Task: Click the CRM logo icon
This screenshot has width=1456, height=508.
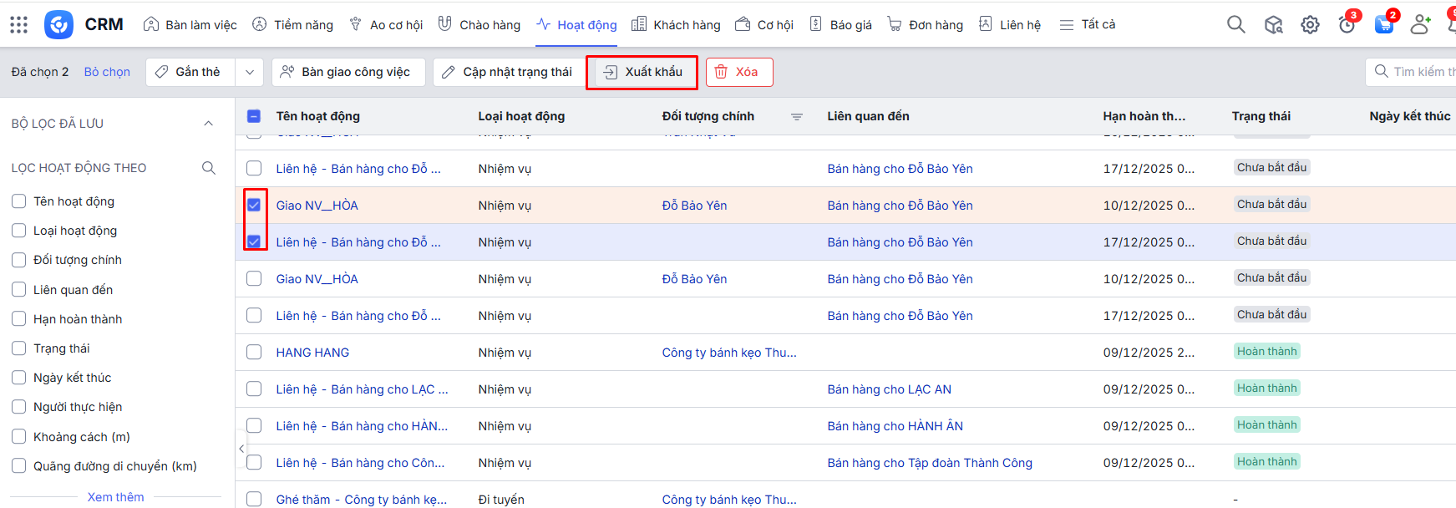Action: 58,25
